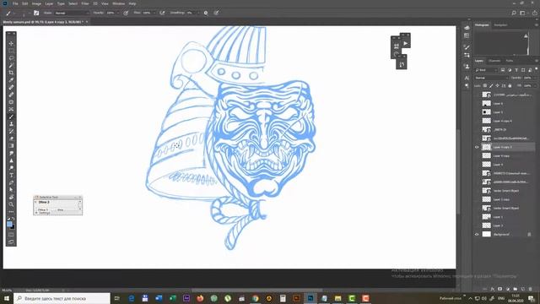This screenshot has width=540, height=304.
Task: Hide the Background layer
Action: (477, 235)
